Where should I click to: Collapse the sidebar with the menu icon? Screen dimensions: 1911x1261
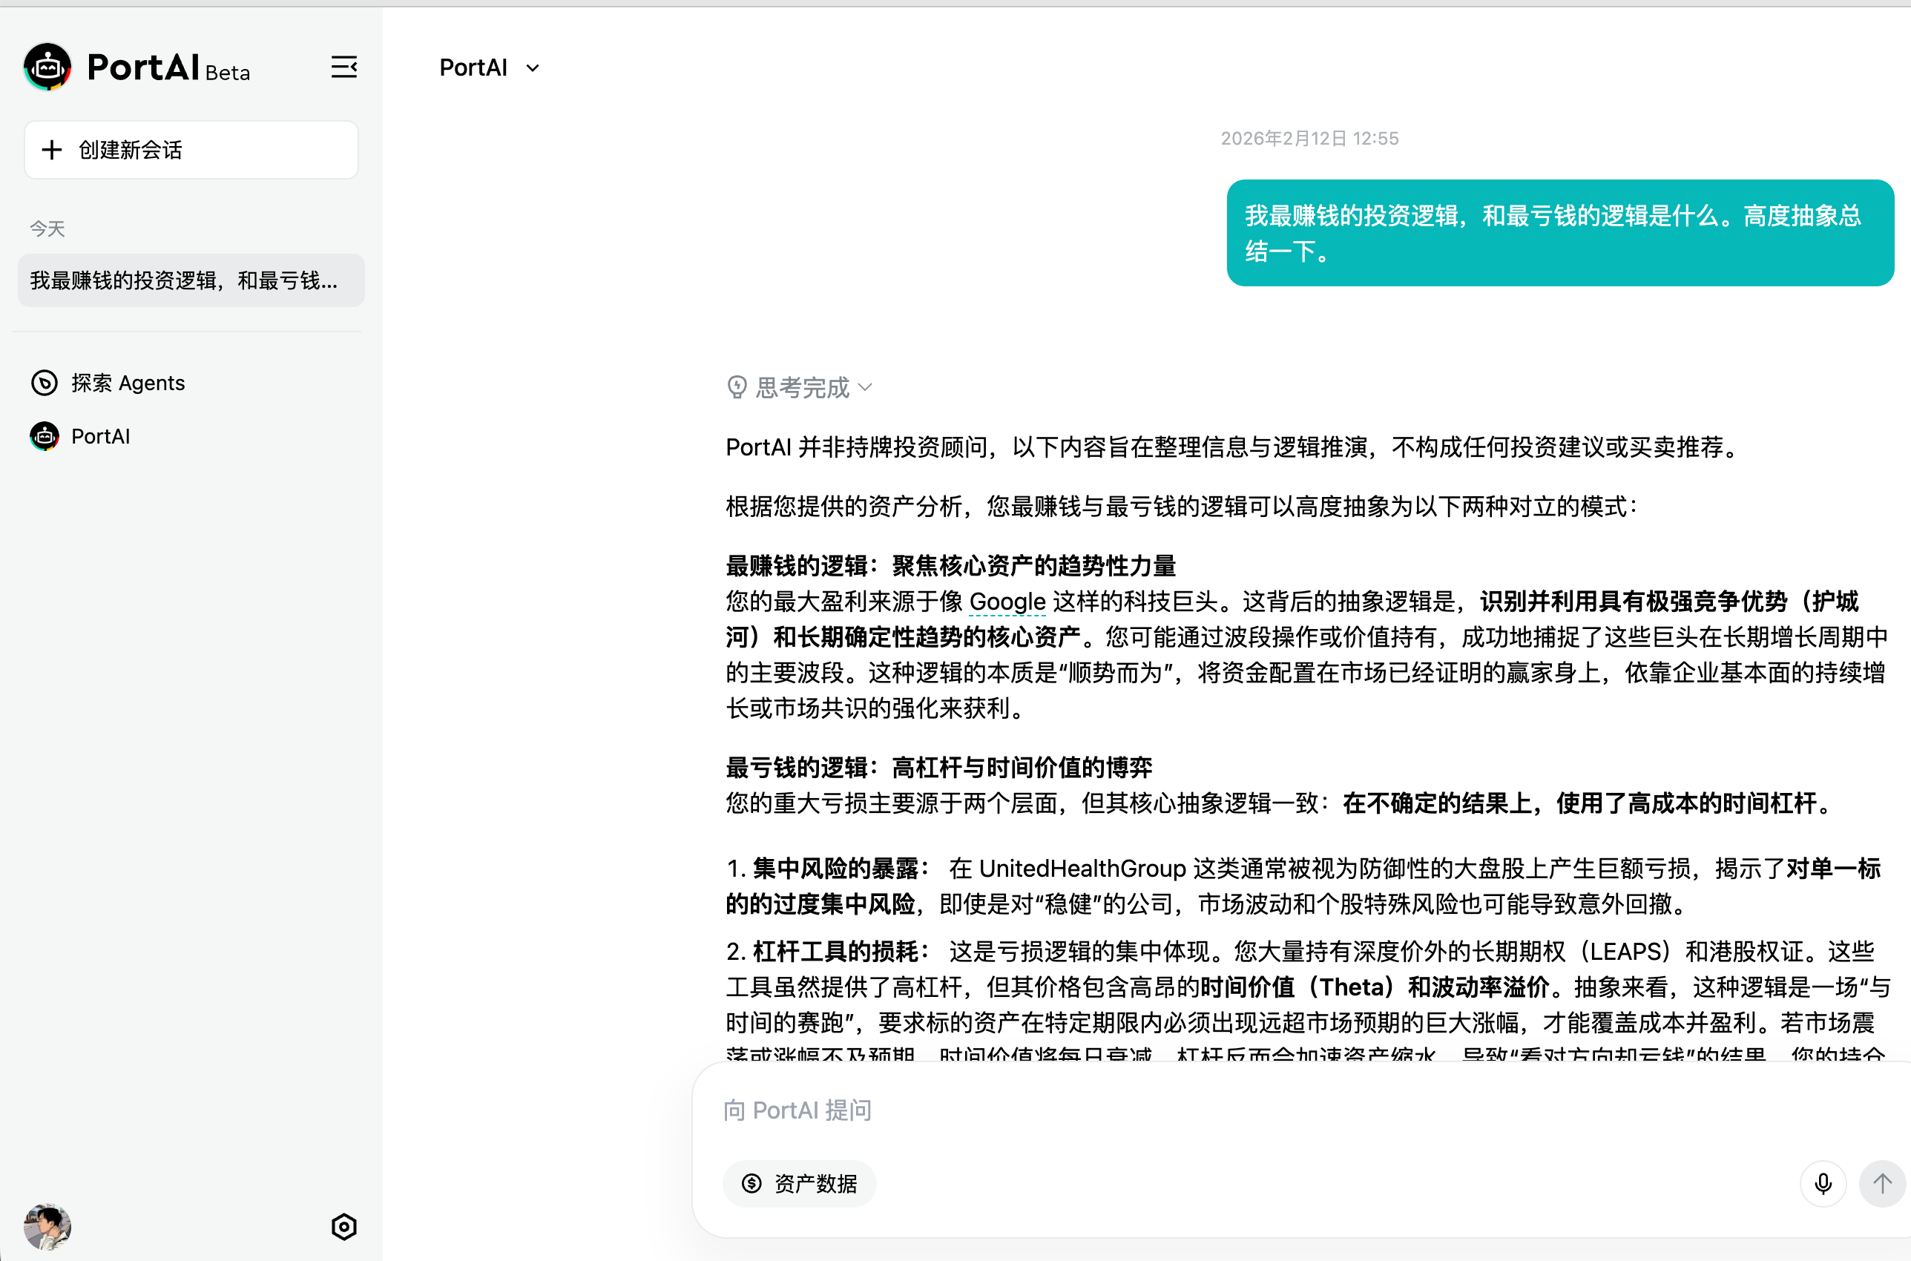[344, 68]
